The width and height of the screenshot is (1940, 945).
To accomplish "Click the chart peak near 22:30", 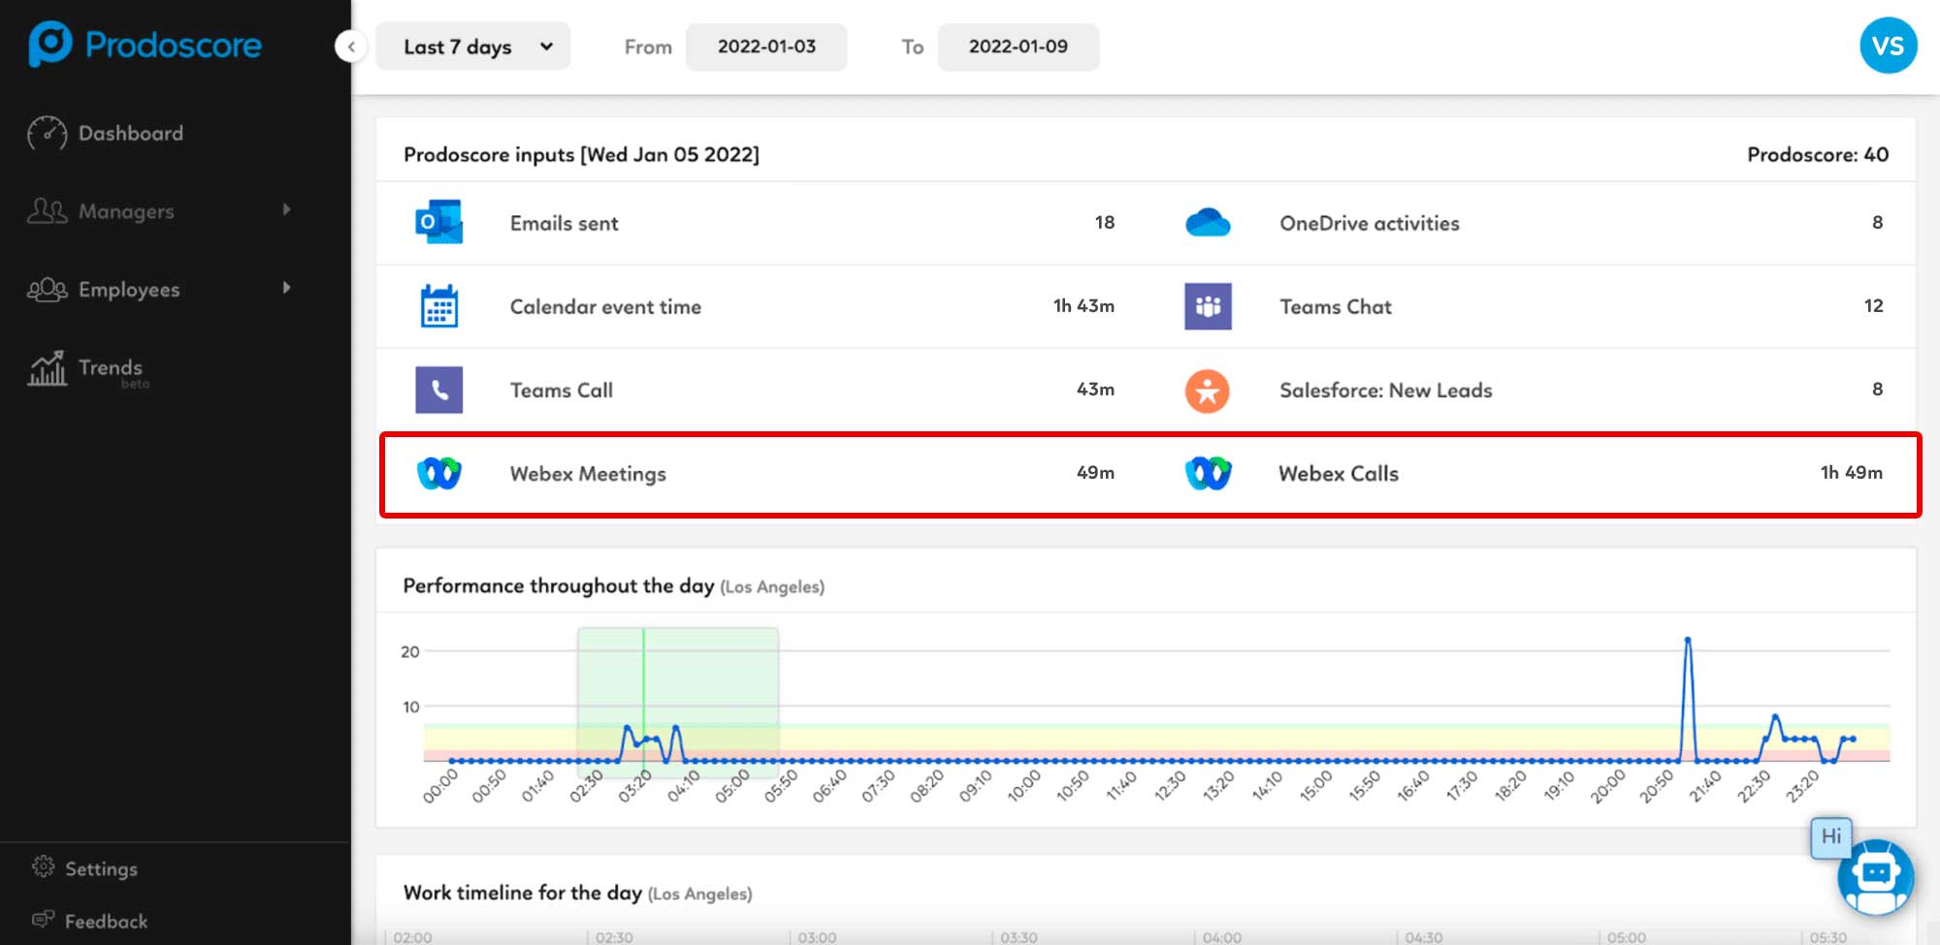I will coord(1775,717).
